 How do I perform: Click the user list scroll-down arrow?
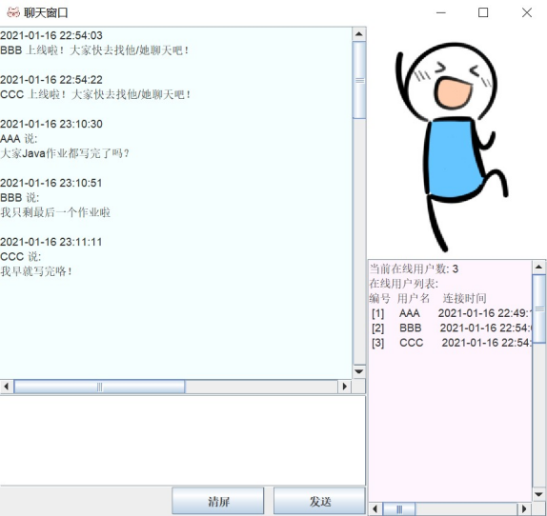click(x=538, y=494)
